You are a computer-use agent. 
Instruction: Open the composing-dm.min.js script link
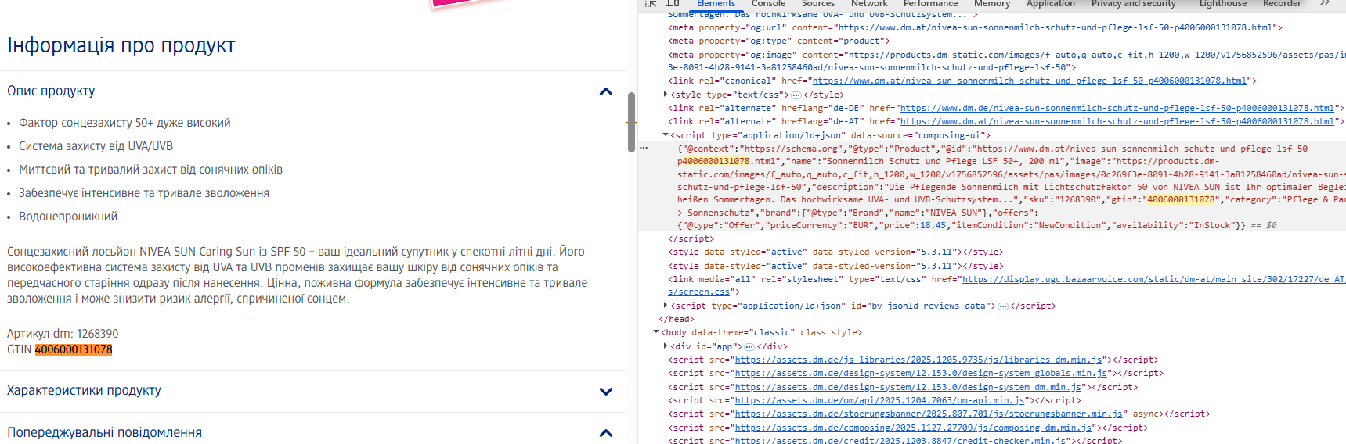click(913, 428)
